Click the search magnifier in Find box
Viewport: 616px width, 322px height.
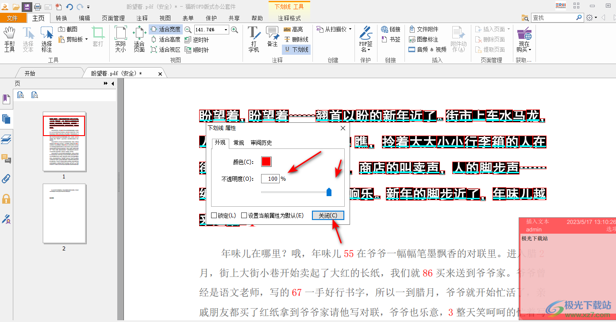(579, 18)
